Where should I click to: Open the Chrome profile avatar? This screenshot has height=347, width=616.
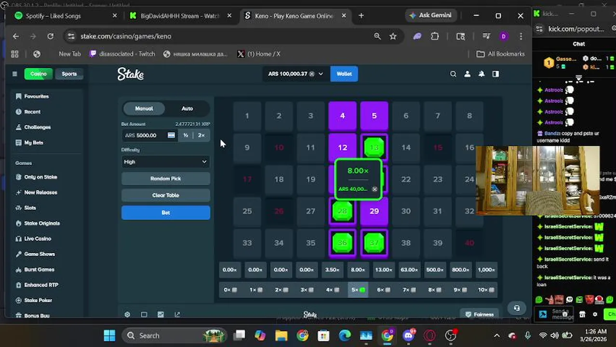coord(504,36)
